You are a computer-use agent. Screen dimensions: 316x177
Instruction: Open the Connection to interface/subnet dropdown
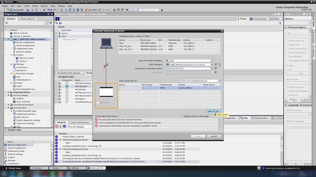[x=212, y=68]
